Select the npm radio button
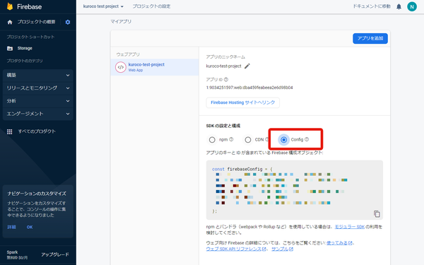Image resolution: width=424 pixels, height=265 pixels. 212,139
